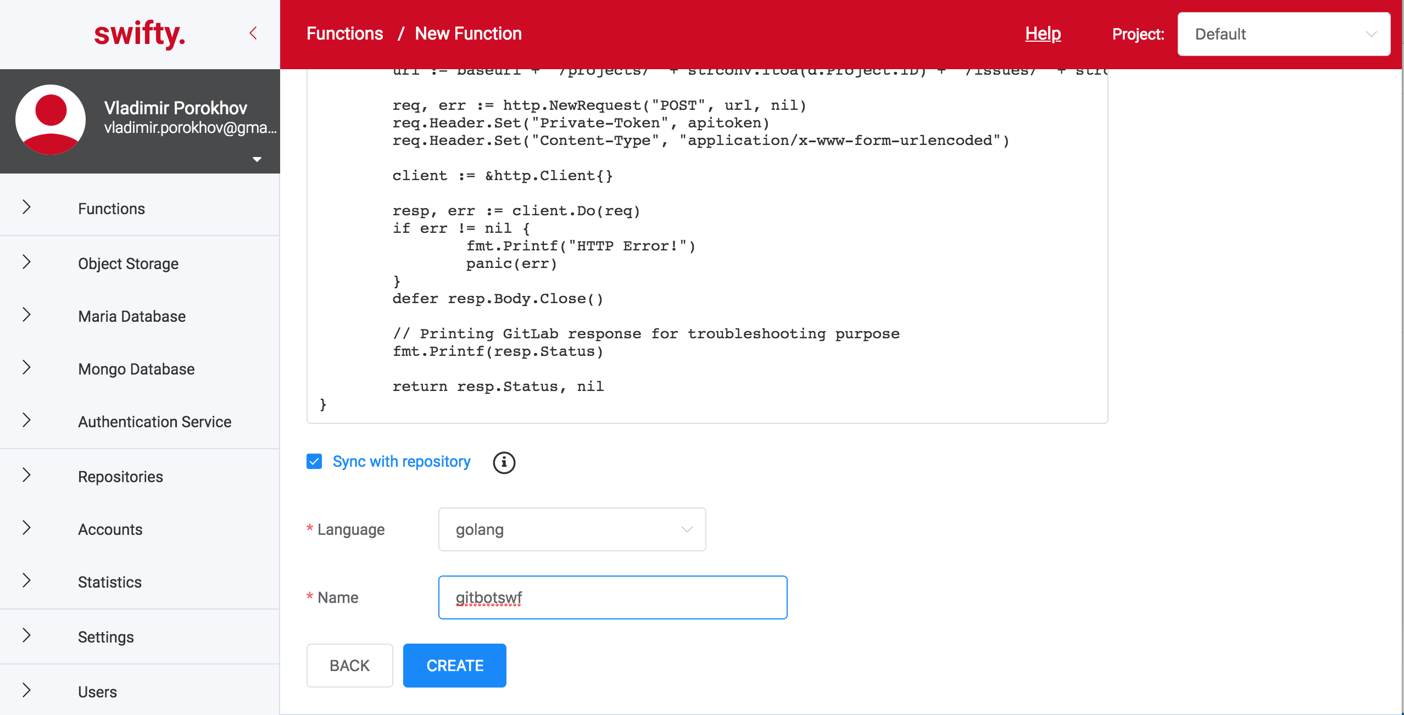
Task: Go to Statistics section
Action: [109, 582]
